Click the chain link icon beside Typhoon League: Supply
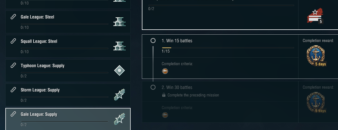This screenshot has height=130, width=338. click(x=13, y=66)
